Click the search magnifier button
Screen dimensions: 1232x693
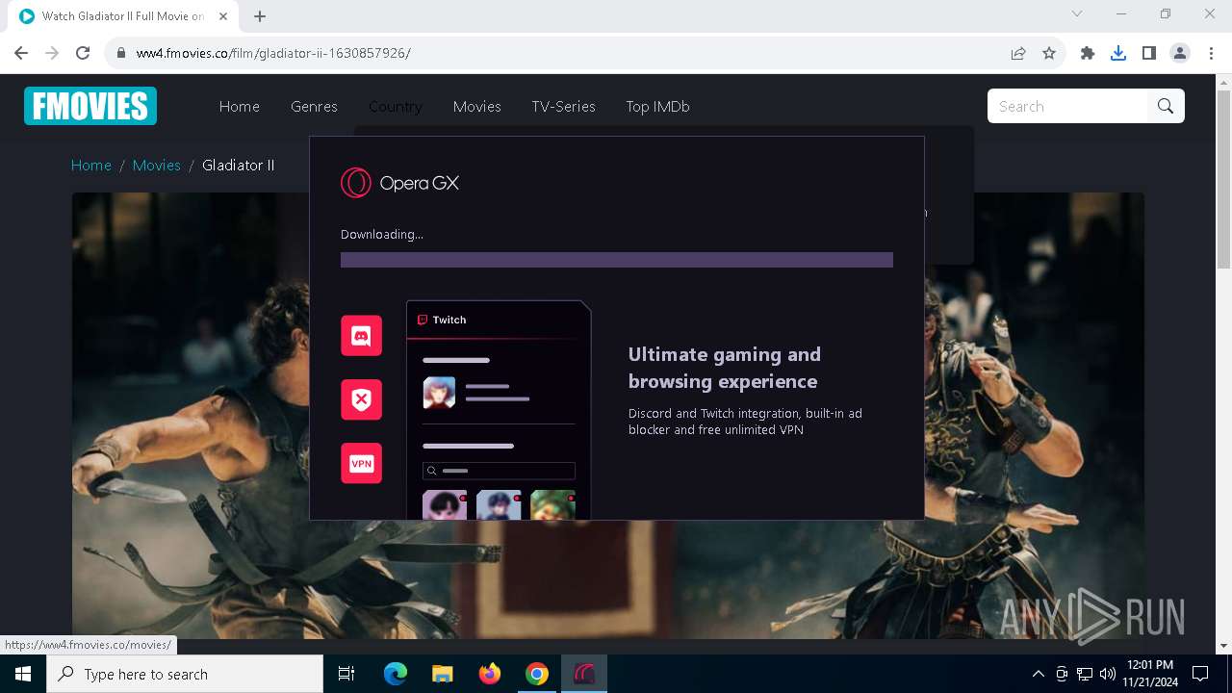click(x=1166, y=106)
